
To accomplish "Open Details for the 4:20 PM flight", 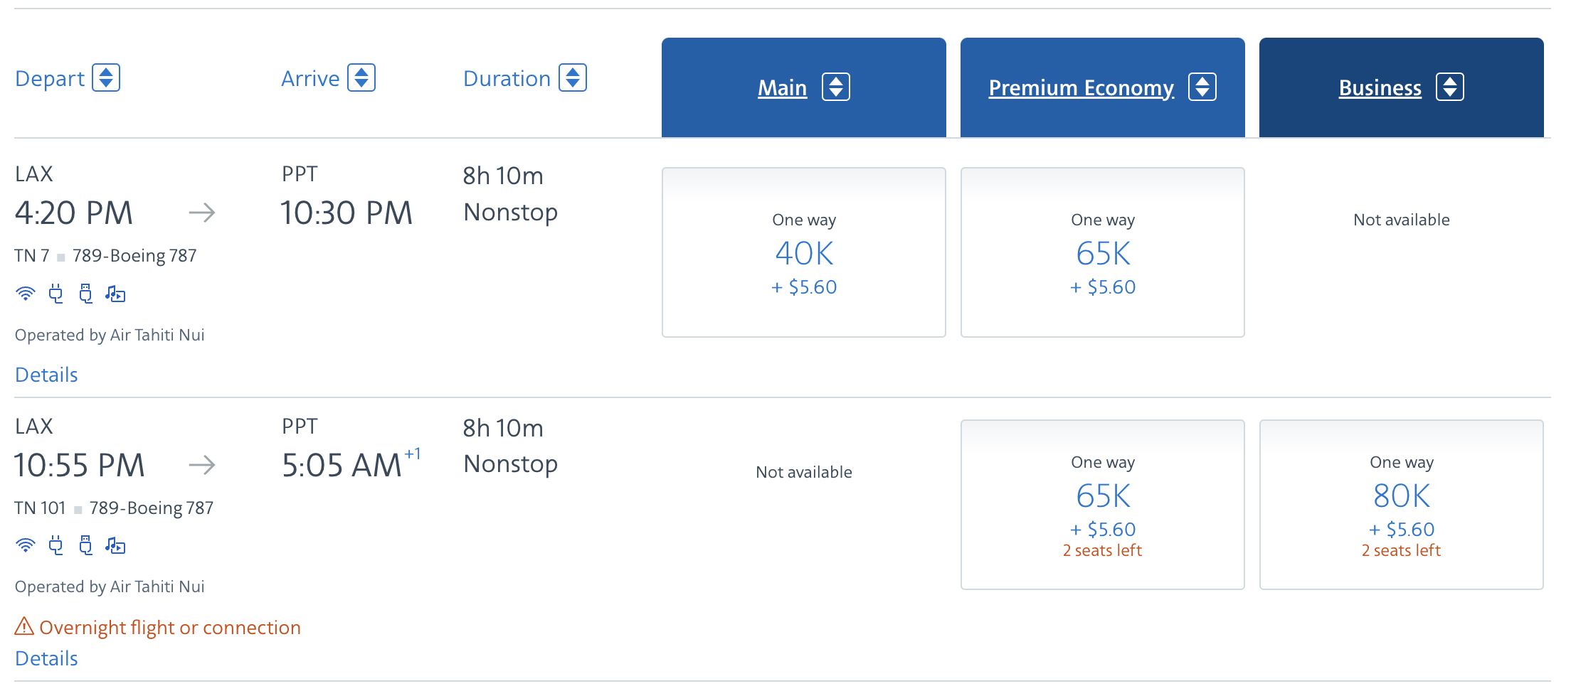I will (46, 374).
